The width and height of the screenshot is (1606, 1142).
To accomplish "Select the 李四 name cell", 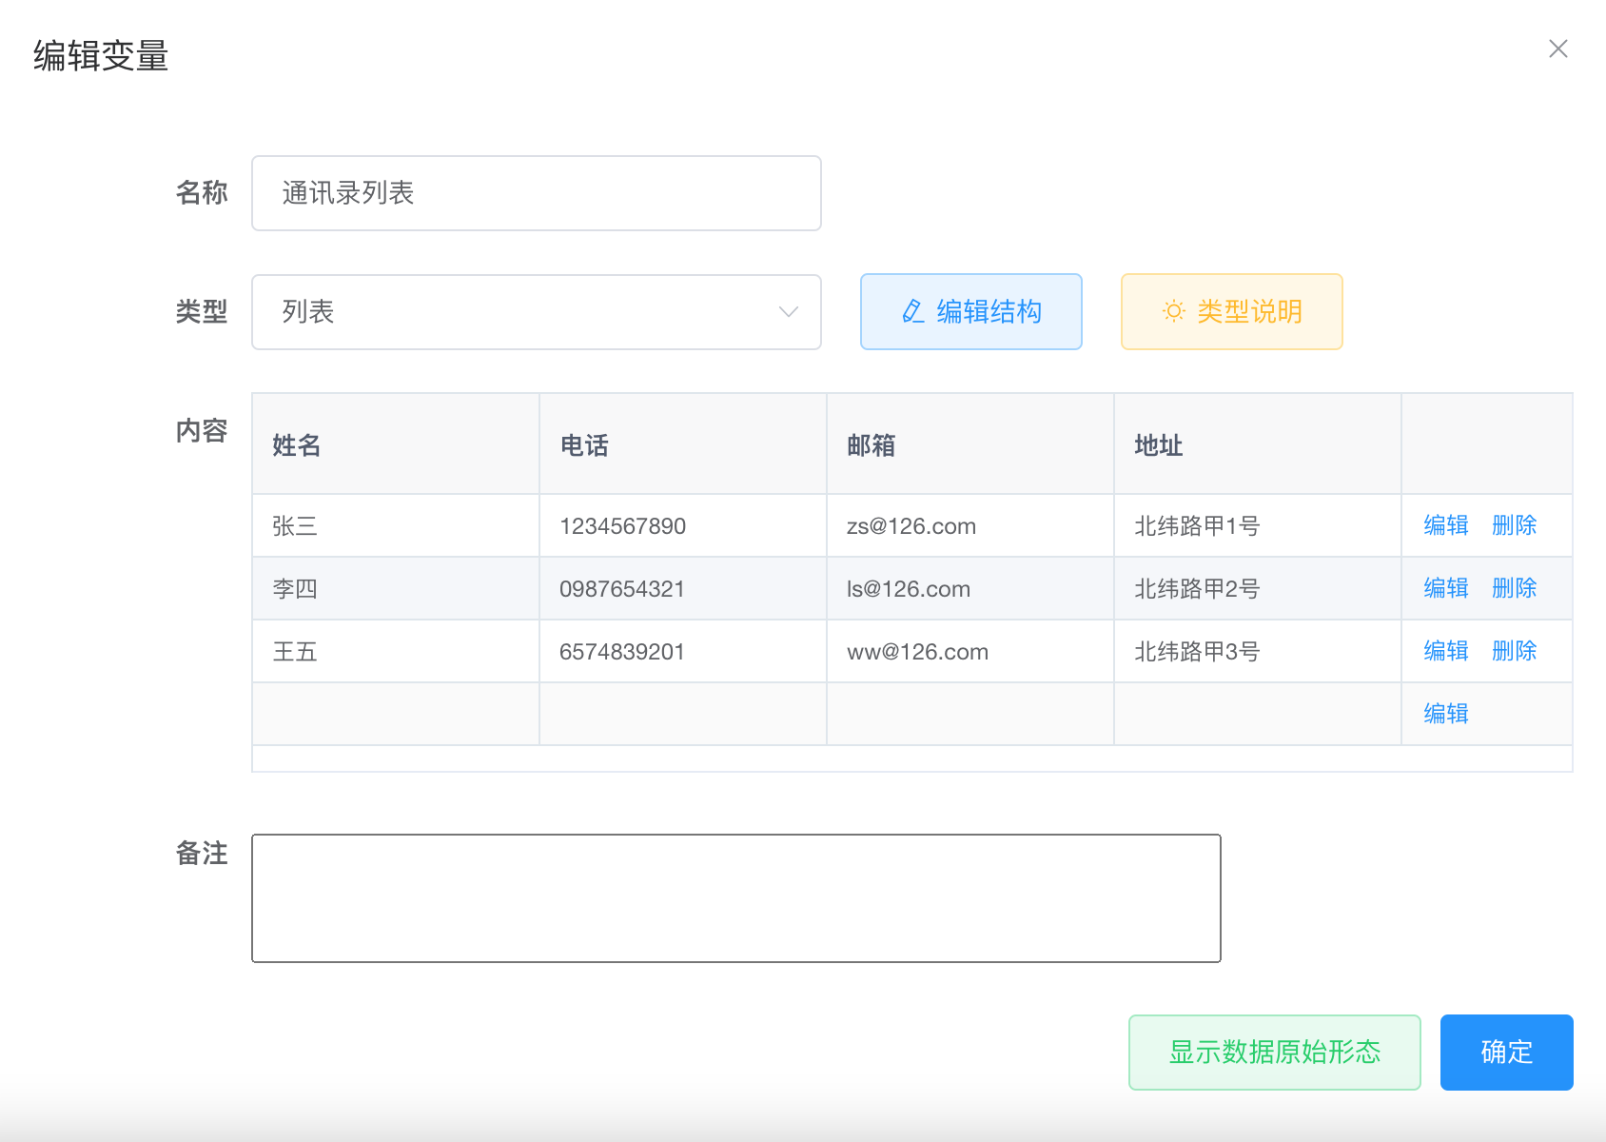I will tap(396, 588).
